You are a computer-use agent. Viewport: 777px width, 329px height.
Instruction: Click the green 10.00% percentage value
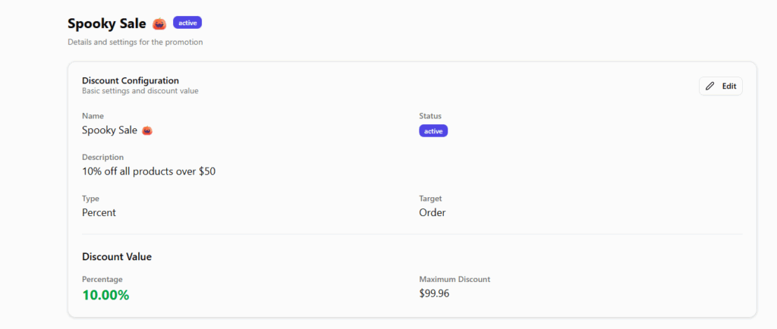coord(105,295)
